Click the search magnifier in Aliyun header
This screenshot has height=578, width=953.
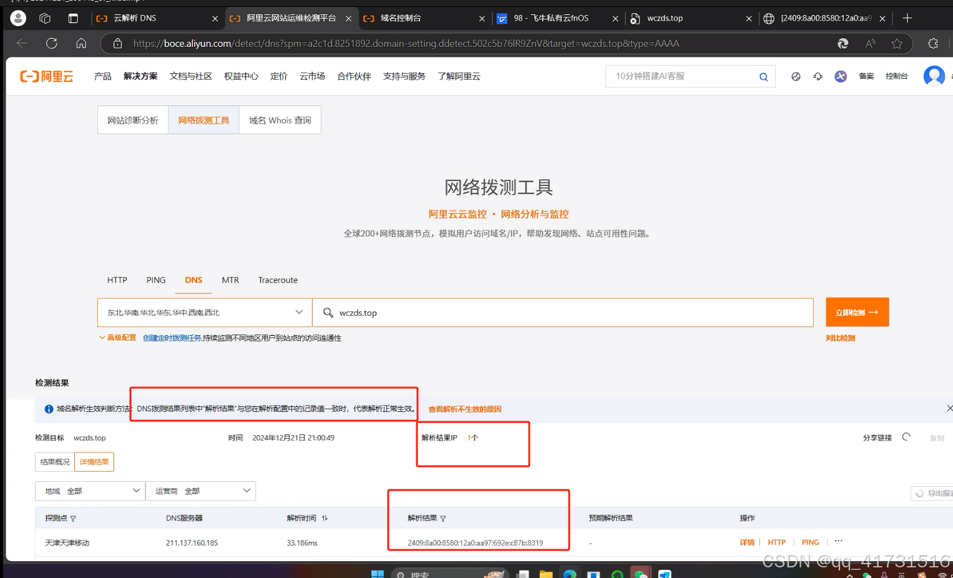(x=763, y=77)
